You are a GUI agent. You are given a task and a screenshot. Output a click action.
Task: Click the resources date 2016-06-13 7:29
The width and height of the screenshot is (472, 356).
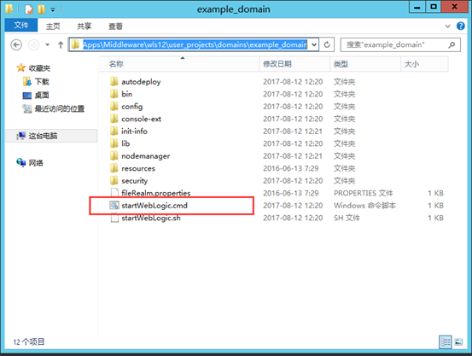click(x=291, y=168)
